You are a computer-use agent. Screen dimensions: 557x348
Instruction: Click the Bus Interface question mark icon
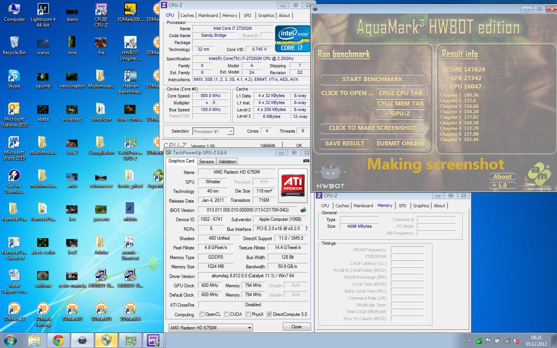click(306, 229)
